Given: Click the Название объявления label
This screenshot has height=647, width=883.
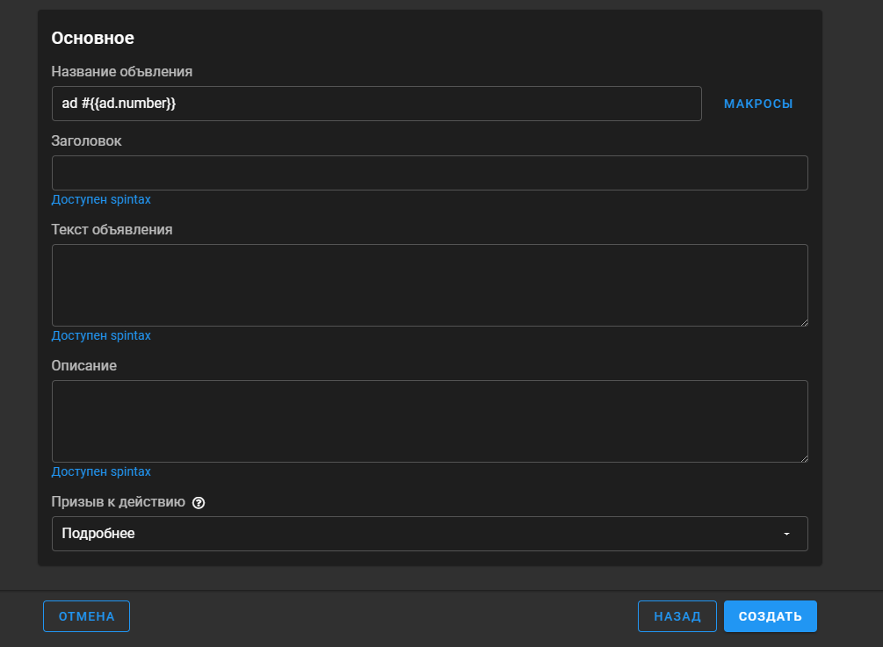Looking at the screenshot, I should [x=121, y=72].
